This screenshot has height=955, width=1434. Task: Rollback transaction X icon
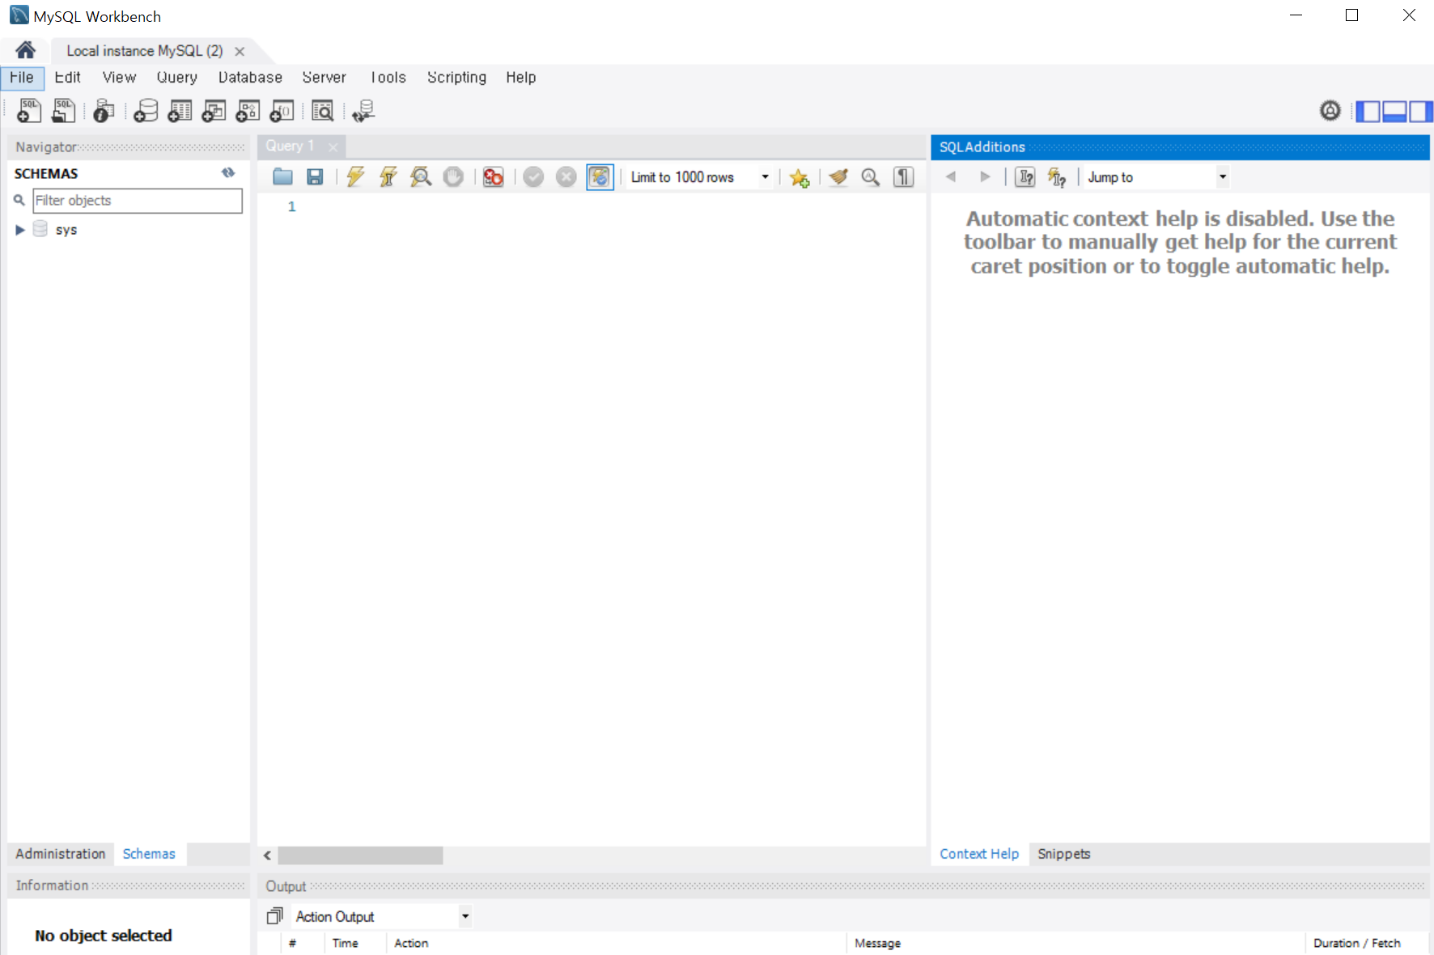click(566, 176)
